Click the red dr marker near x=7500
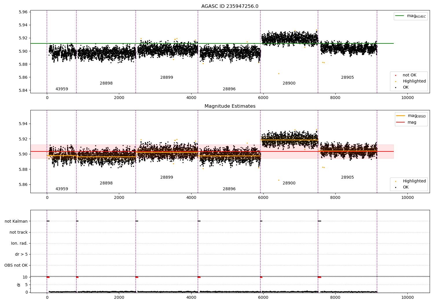Image resolution: width=434 pixels, height=304 pixels. tap(319, 277)
